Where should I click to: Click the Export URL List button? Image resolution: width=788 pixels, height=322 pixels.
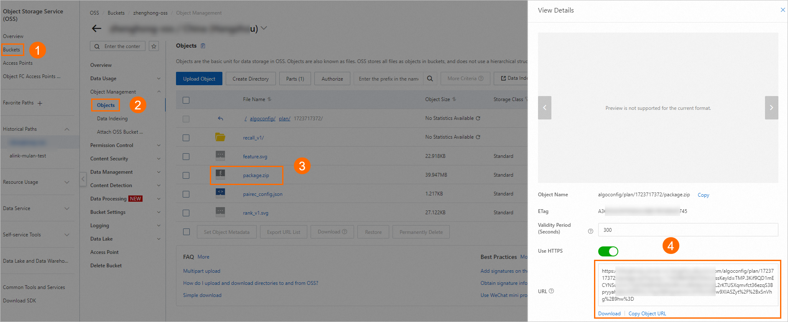click(x=283, y=232)
